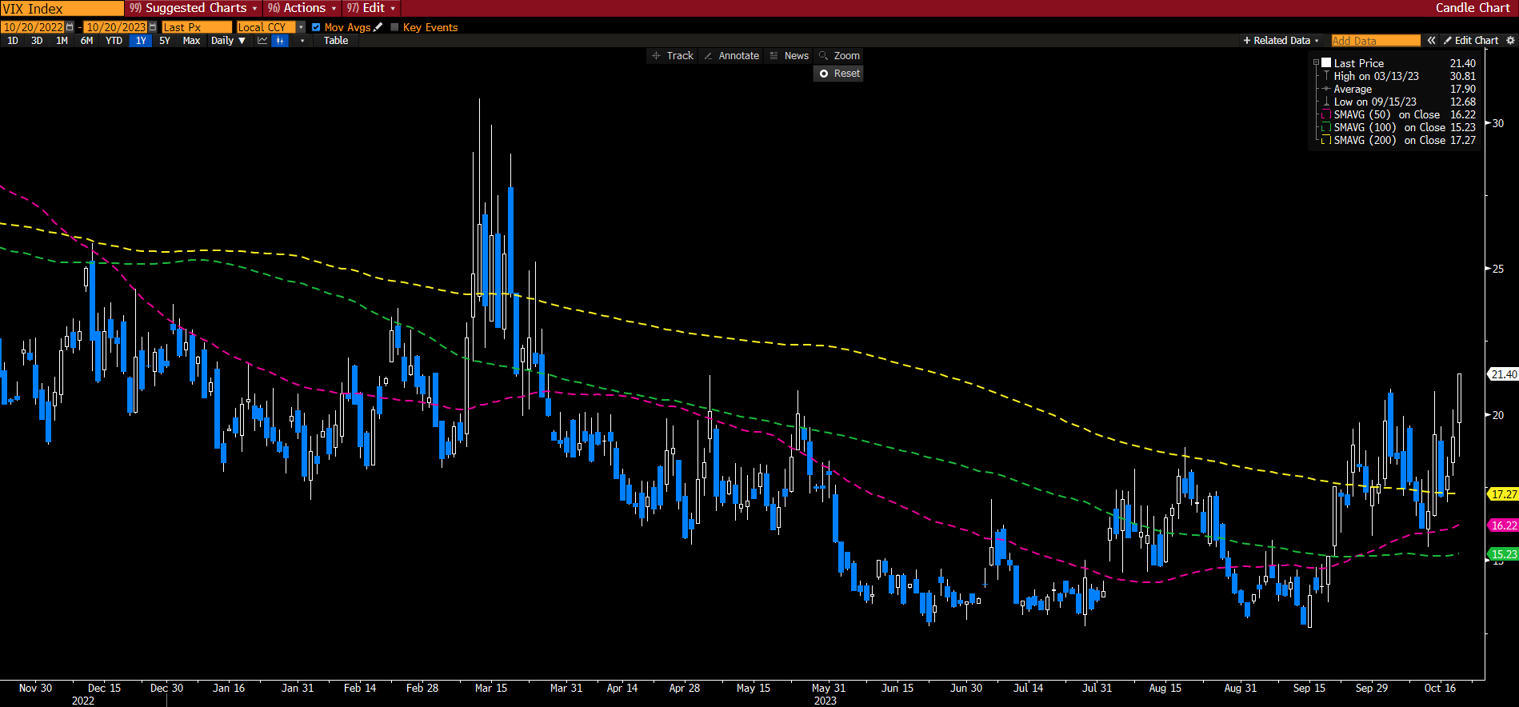This screenshot has height=707, width=1519.
Task: Open the Actions menu
Action: (x=302, y=8)
